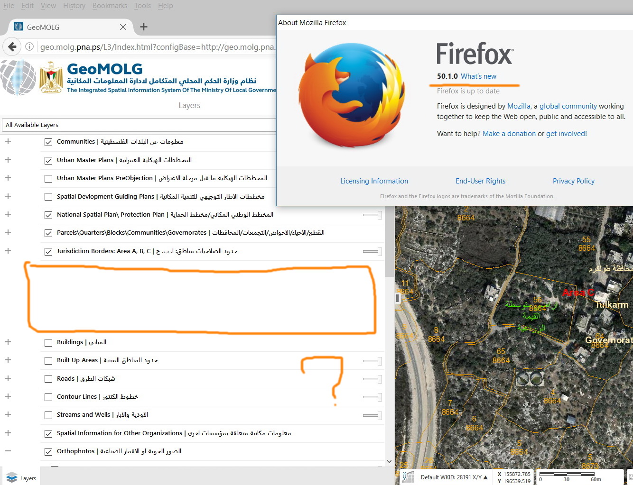Uncheck the Orthophotos layer checkbox
This screenshot has width=633, height=485.
pos(48,451)
